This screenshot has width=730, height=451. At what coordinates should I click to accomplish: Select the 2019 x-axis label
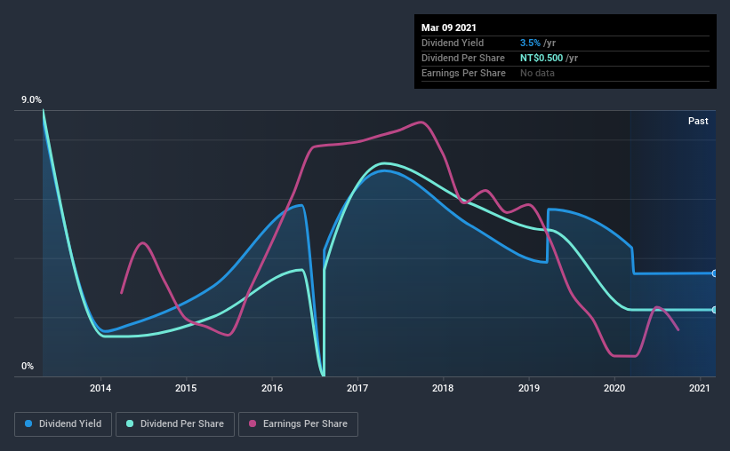(x=529, y=388)
